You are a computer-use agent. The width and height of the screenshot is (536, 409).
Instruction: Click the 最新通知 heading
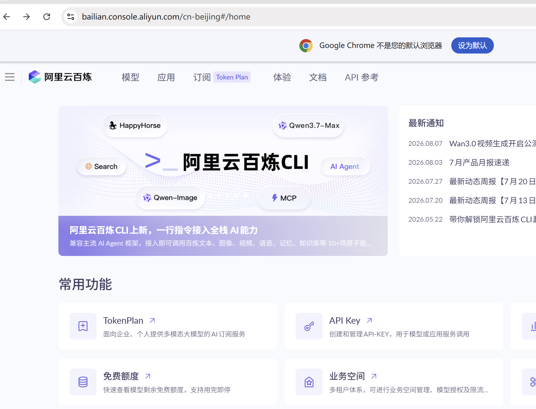(x=426, y=123)
